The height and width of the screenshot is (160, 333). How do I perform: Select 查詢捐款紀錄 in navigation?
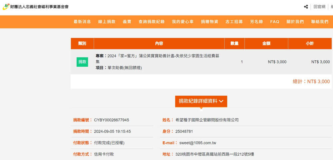coord(152,22)
